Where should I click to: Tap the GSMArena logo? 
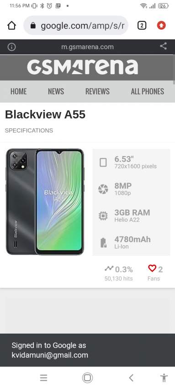[82, 67]
